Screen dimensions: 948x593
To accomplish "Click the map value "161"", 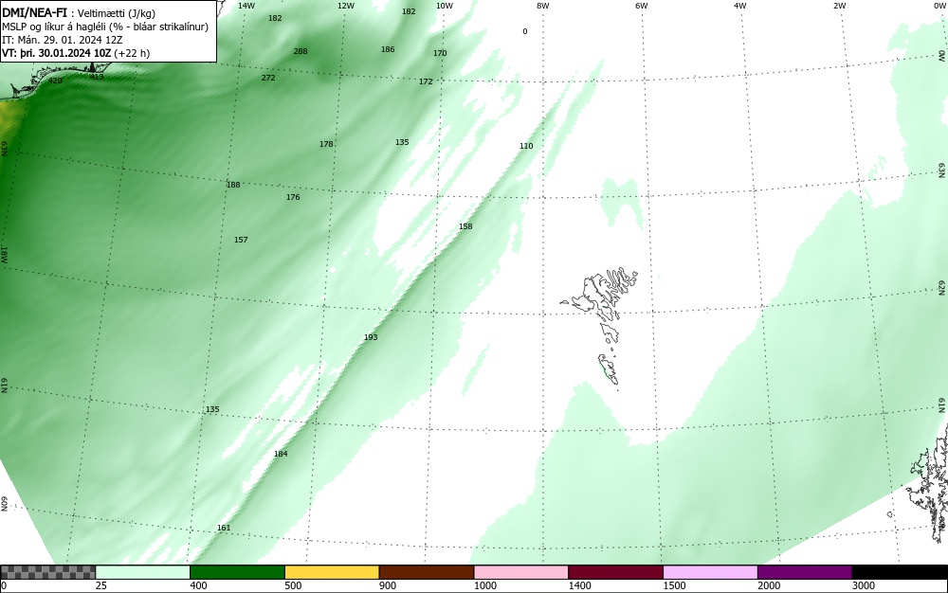I will (224, 528).
